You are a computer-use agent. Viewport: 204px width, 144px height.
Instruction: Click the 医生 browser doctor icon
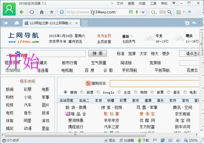coord(110,140)
